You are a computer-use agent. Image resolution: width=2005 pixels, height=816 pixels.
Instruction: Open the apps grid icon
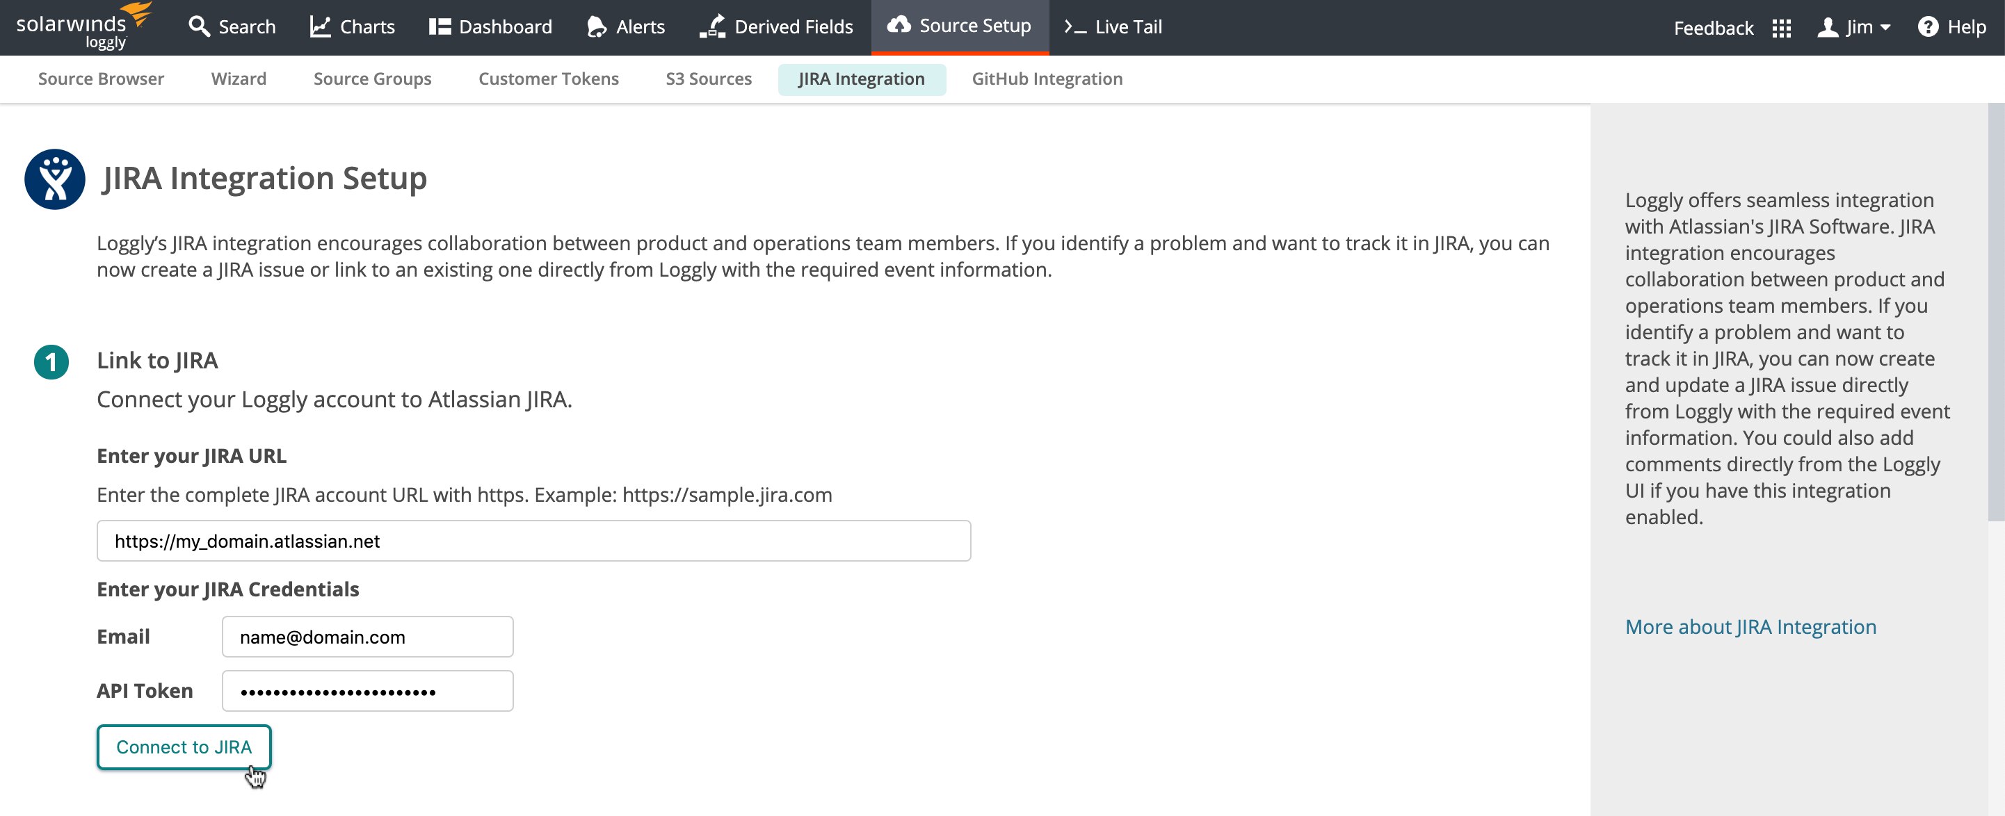click(1781, 28)
